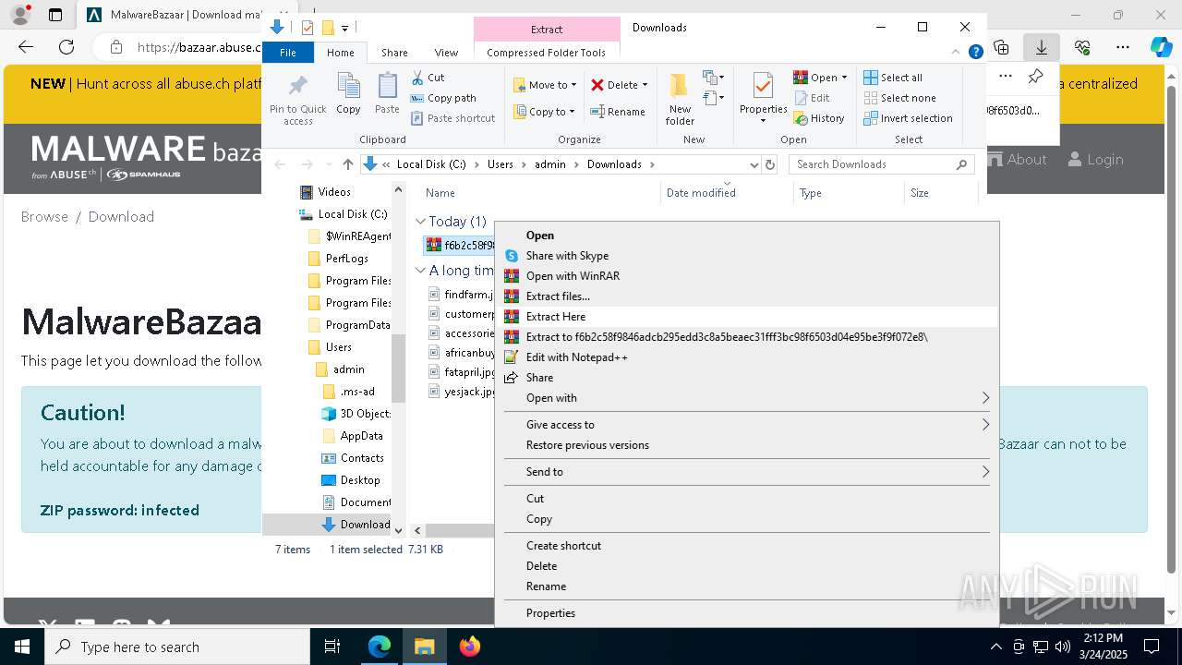Select the findfarm file

pos(461,295)
